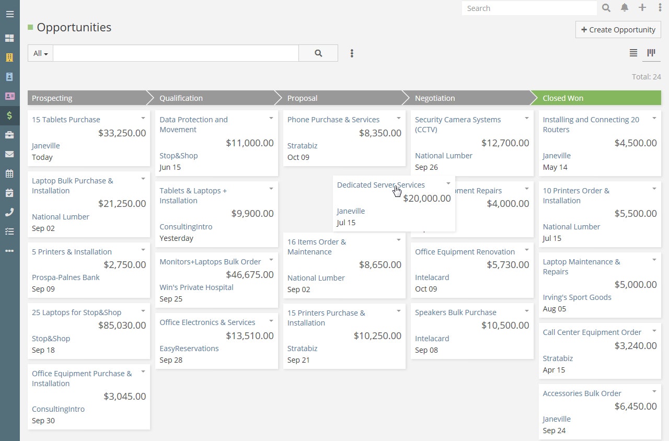Toggle kanban view layout

[651, 53]
